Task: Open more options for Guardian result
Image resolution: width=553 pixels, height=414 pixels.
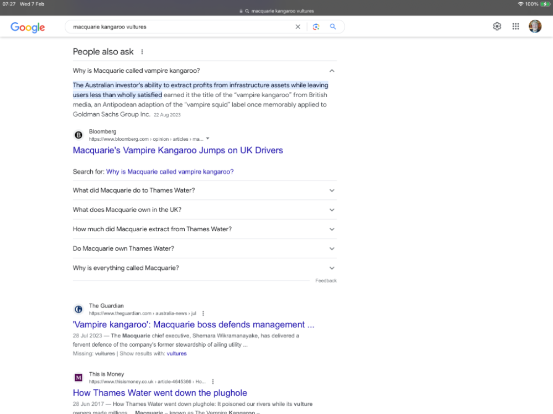Action: point(203,313)
